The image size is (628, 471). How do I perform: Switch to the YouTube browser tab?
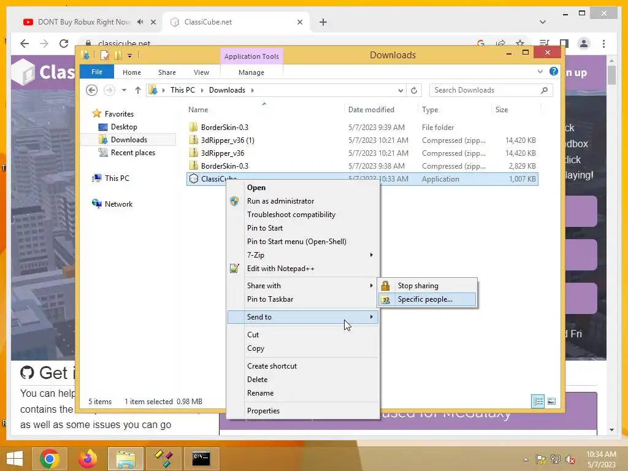84,22
